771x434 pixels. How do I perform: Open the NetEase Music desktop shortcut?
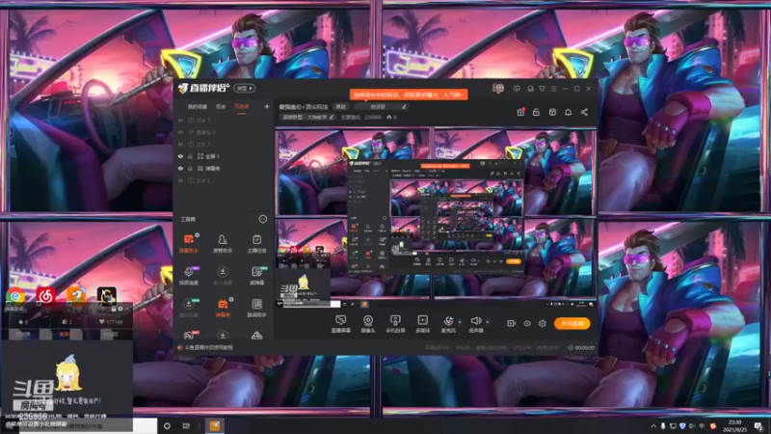pyautogui.click(x=45, y=296)
